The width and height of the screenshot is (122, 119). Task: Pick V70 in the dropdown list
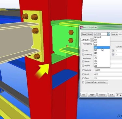pyautogui.click(x=102, y=66)
